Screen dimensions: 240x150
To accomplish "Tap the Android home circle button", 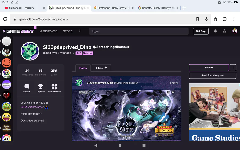I will 120,145.
